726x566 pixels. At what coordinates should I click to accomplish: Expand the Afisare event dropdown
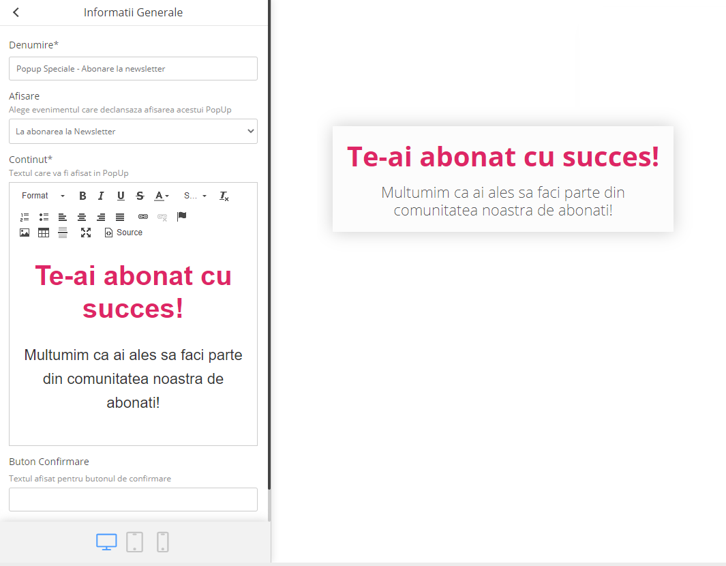click(x=133, y=132)
